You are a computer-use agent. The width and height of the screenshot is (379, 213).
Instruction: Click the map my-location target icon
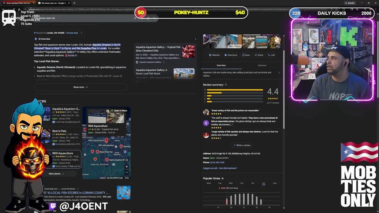[126, 160]
